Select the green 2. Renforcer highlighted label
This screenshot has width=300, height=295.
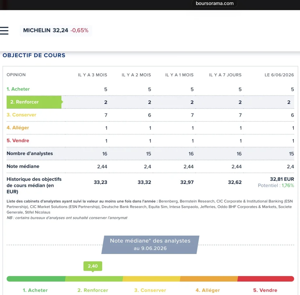pyautogui.click(x=34, y=102)
